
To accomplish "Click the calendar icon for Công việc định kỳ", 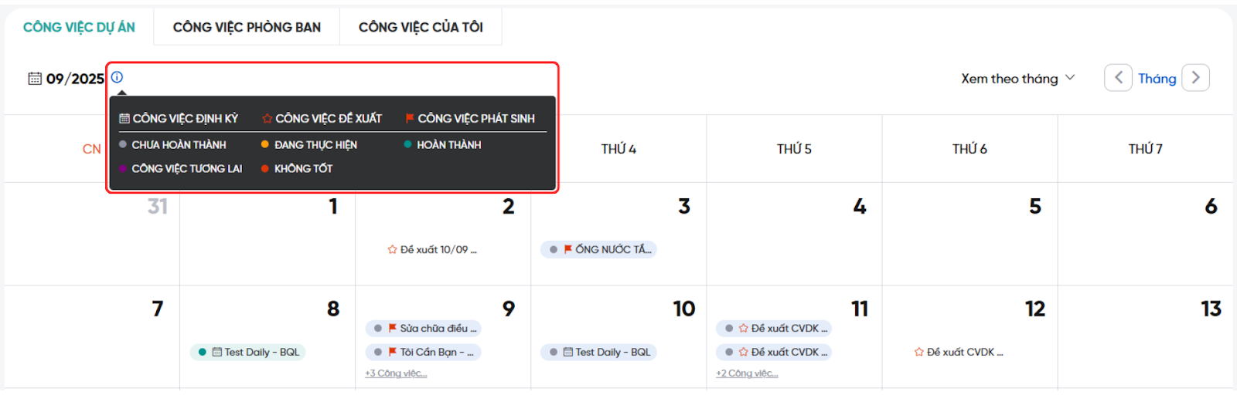I will tap(124, 119).
